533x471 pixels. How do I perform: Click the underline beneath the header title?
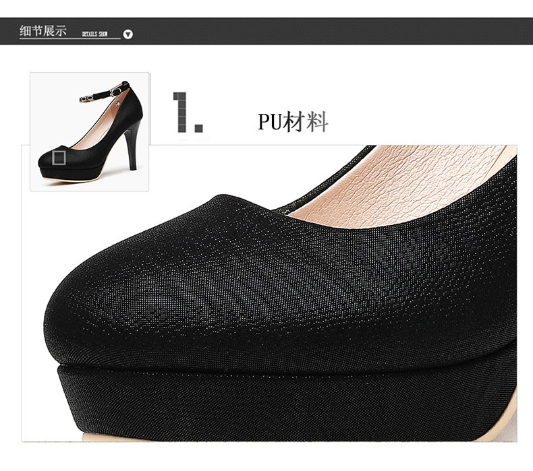(x=70, y=38)
